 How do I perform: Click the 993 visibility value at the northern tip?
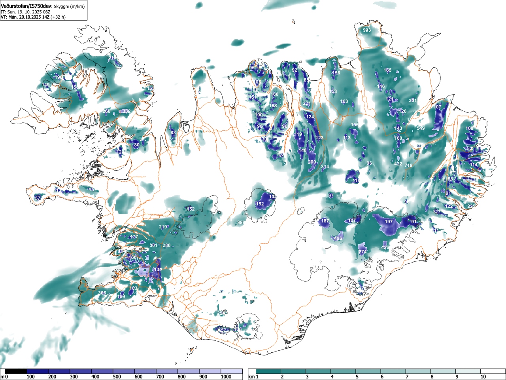[x=367, y=30]
